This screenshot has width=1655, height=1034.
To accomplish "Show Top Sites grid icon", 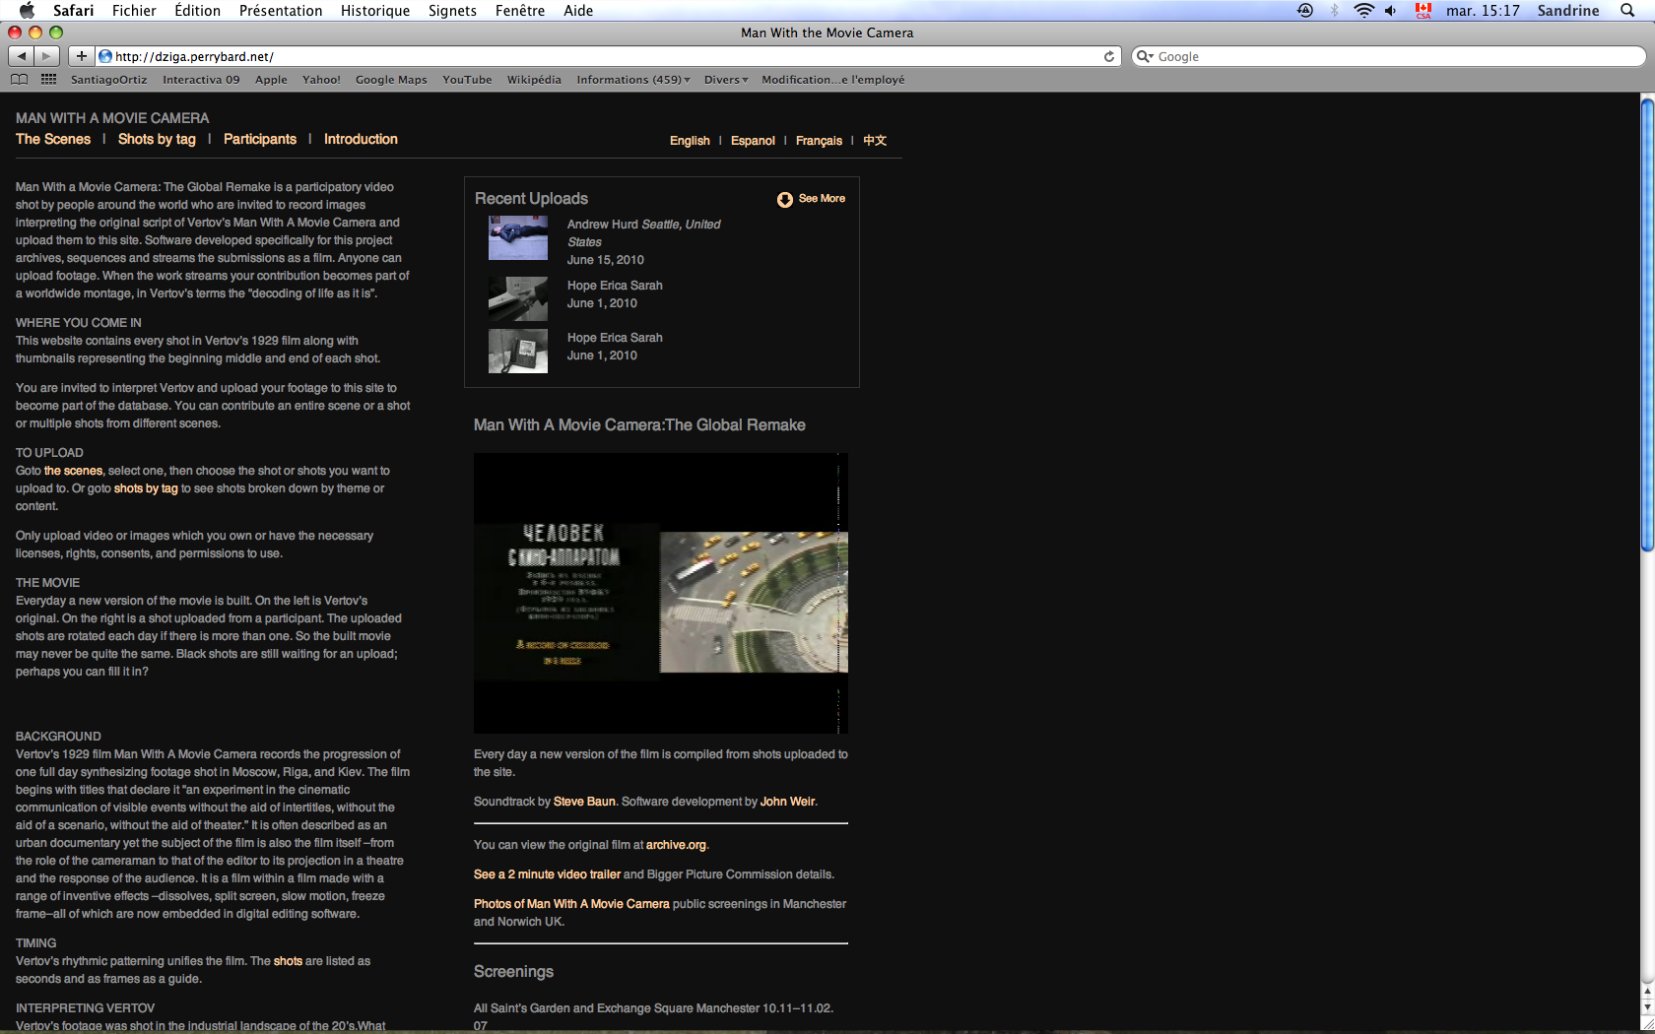I will (48, 80).
